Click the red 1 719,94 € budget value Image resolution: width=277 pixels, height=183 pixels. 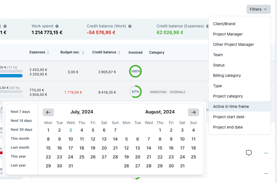click(x=73, y=92)
